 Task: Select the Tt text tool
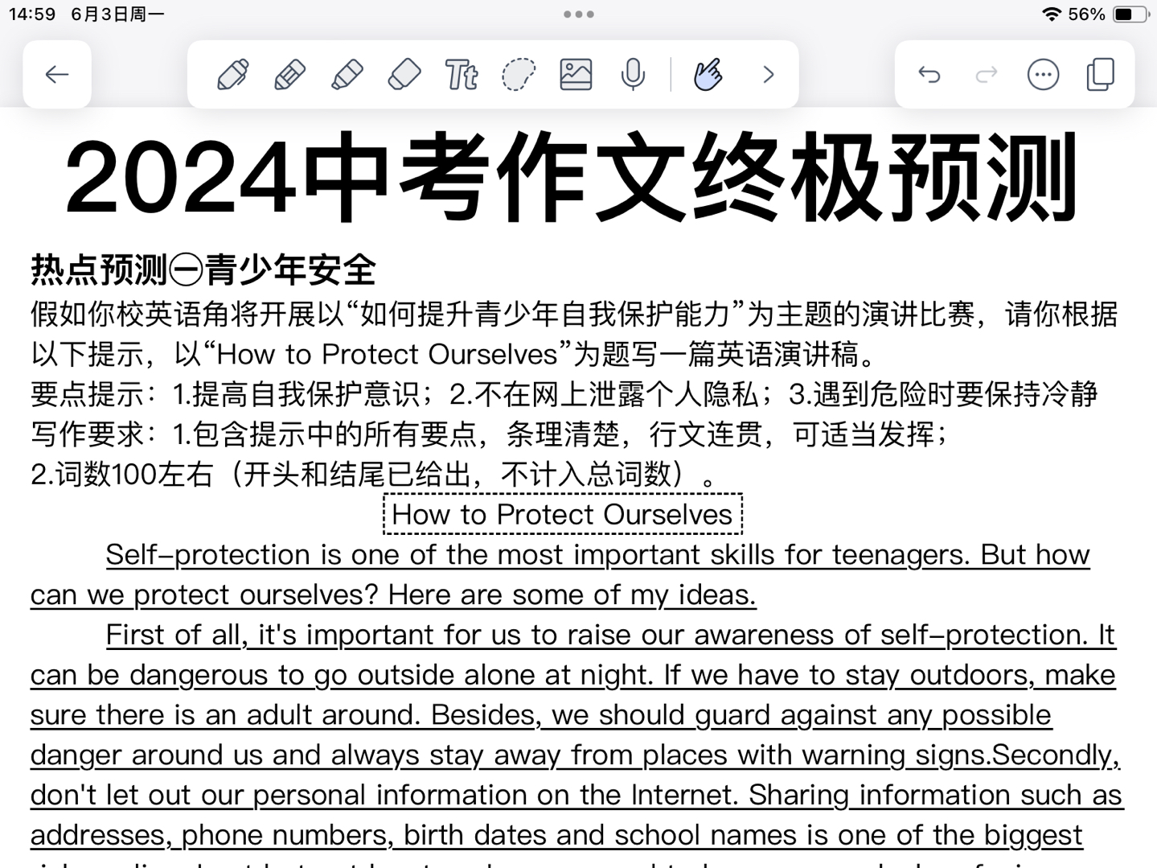click(x=462, y=75)
